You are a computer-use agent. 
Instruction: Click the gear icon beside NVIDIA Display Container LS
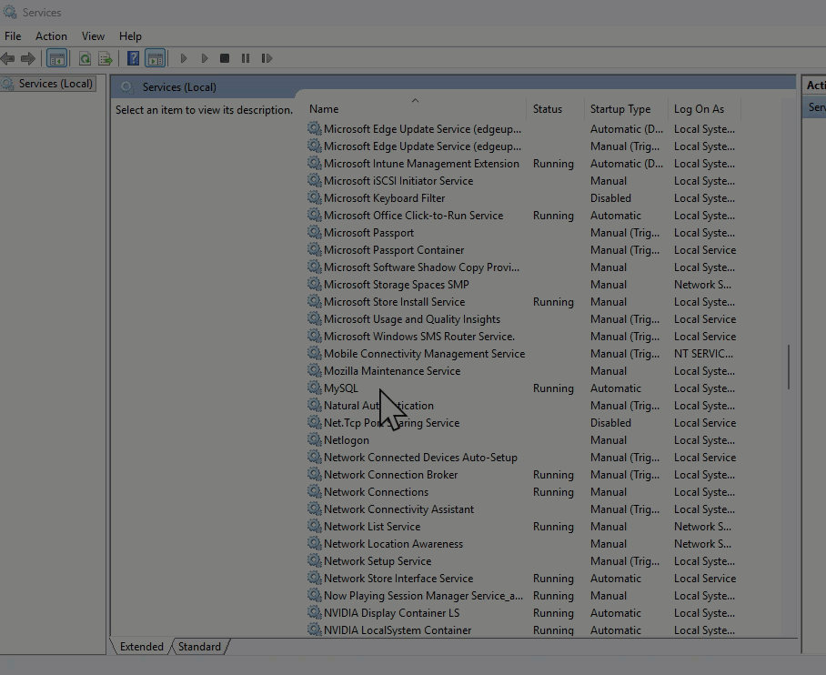[315, 612]
